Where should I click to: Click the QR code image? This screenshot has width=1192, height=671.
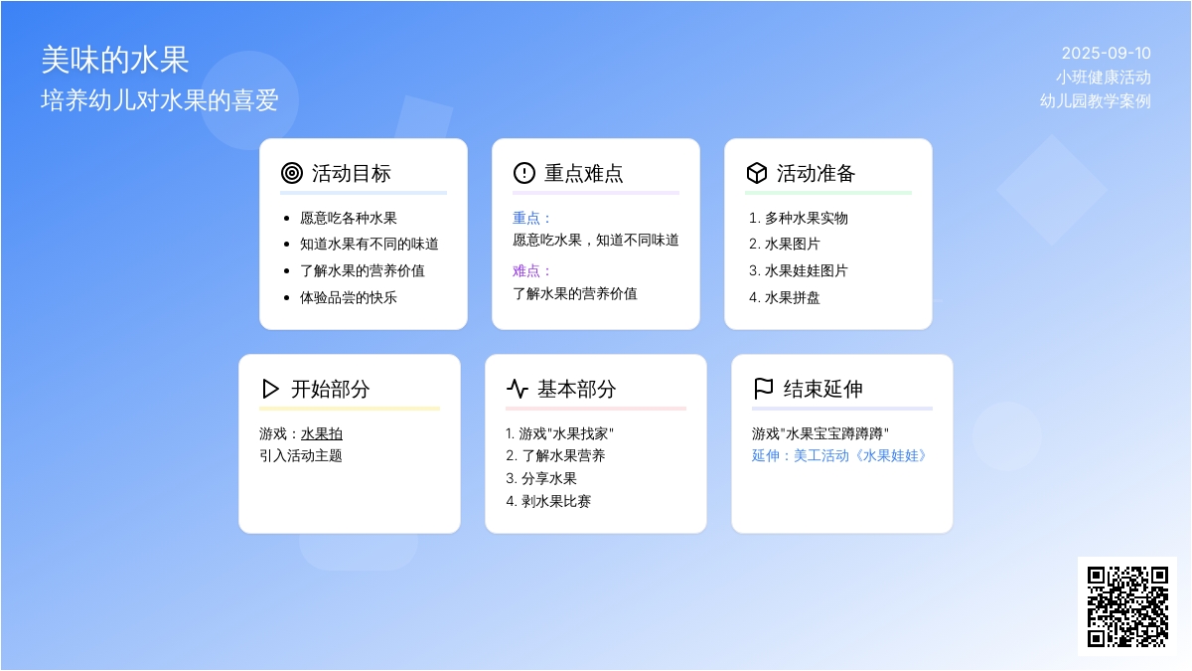1126,605
